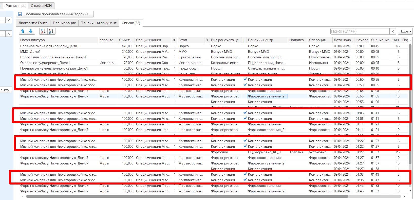Toggle parallel checkmark in last 01:38 Комплектация row
Image resolution: width=414 pixels, height=200 pixels.
click(x=245, y=180)
